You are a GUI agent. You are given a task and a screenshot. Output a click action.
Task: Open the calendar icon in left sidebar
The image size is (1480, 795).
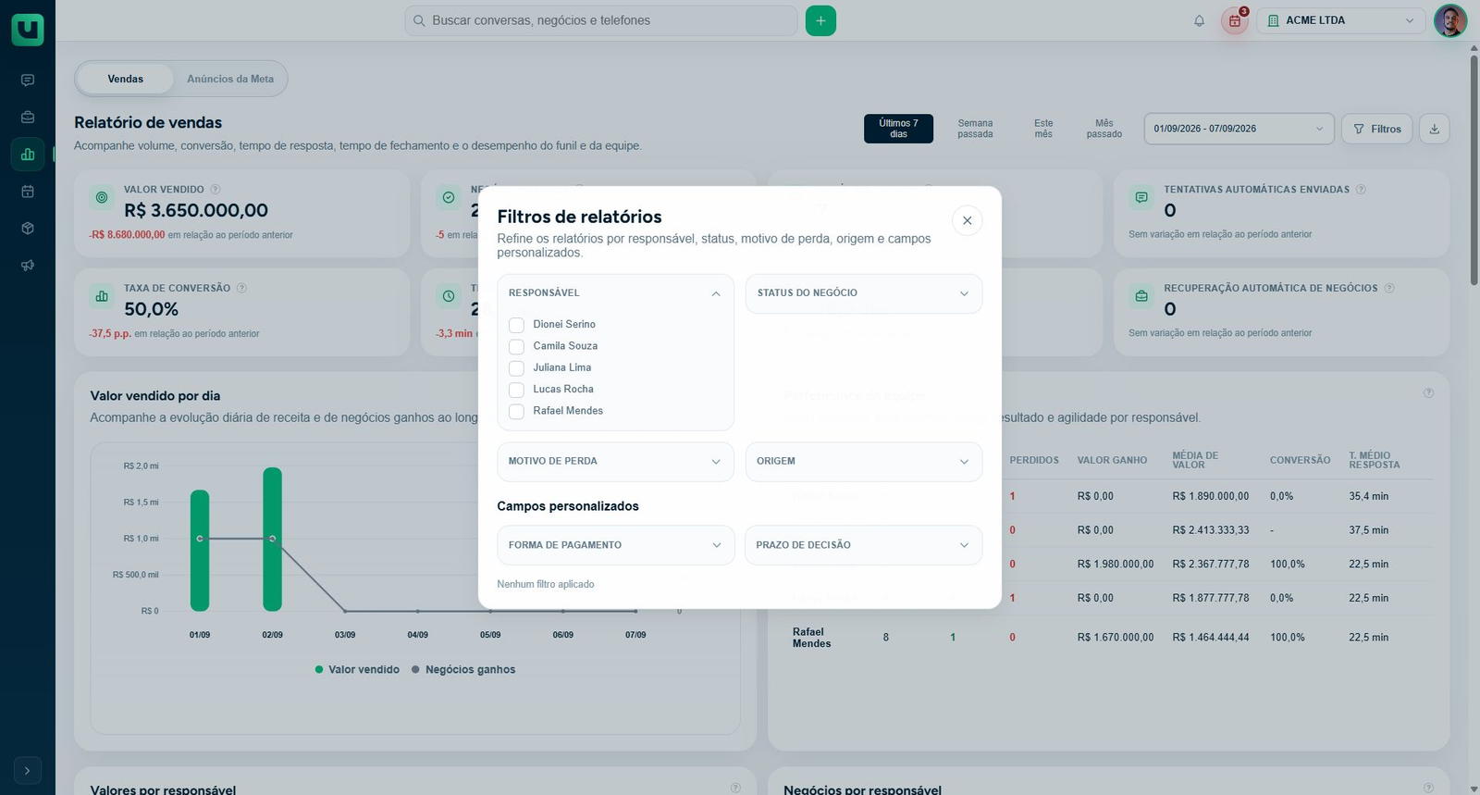coord(28,192)
